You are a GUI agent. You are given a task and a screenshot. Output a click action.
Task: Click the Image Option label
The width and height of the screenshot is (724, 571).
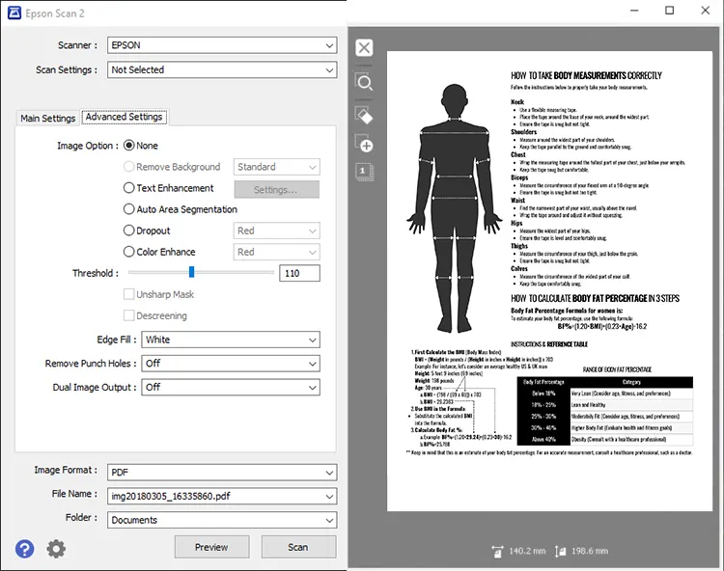tap(88, 146)
